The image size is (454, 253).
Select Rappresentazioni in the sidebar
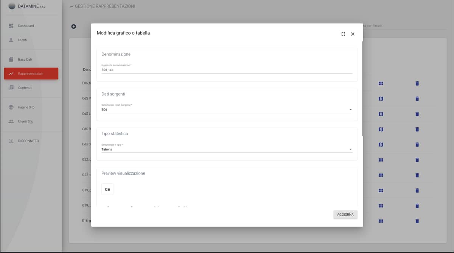point(31,74)
